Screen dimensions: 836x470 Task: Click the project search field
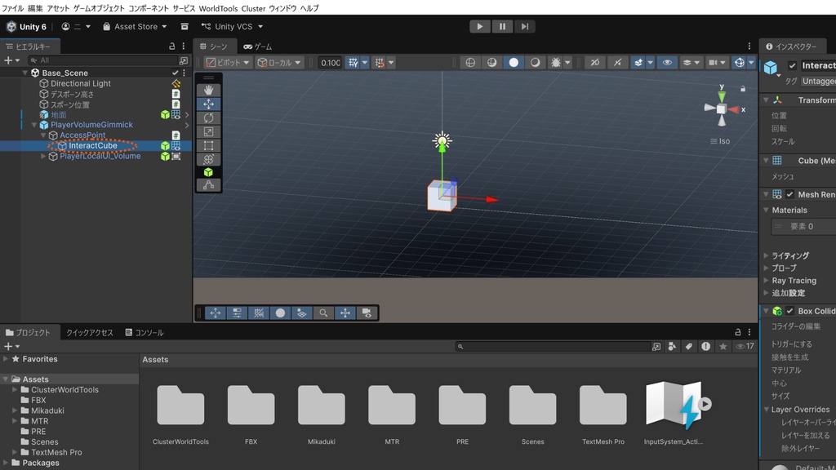pyautogui.click(x=553, y=346)
